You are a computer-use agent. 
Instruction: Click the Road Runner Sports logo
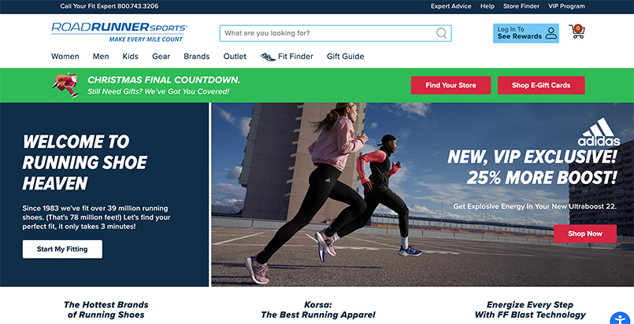pos(119,32)
